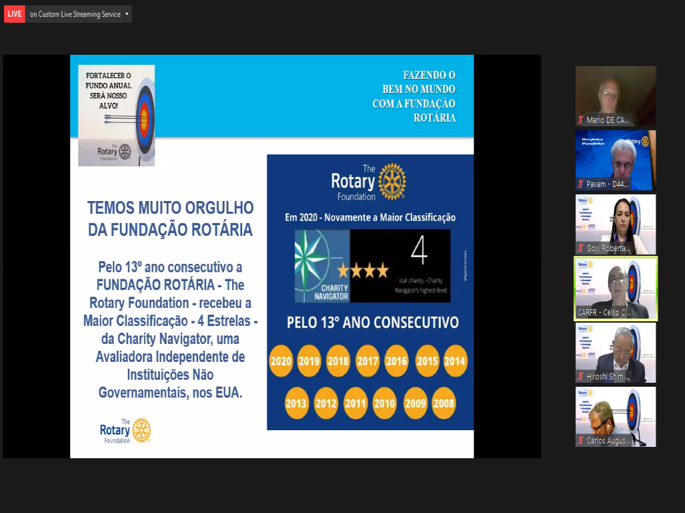Image resolution: width=685 pixels, height=513 pixels.
Task: Click the four gold stars rating graphic
Action: point(363,271)
